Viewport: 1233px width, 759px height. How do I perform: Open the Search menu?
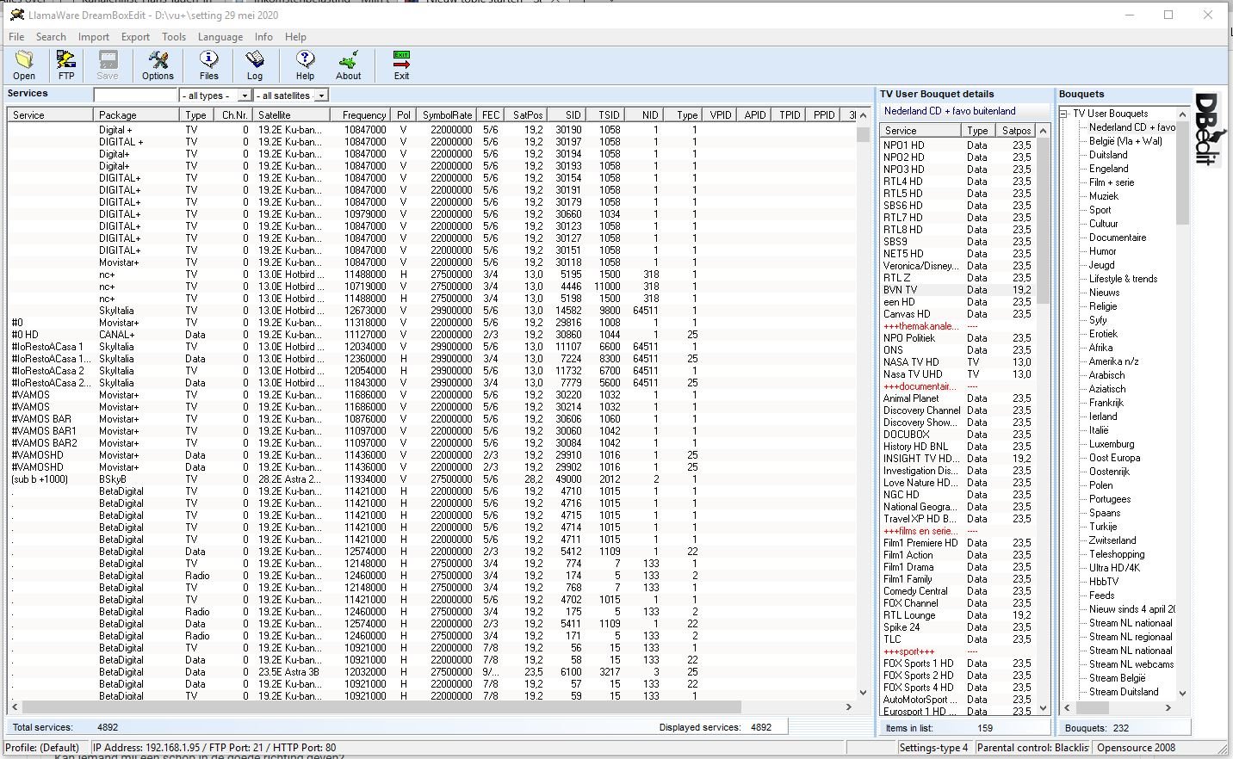(51, 37)
